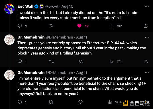The width and height of the screenshot is (153, 109).
Task: Reply to the EIP-4444 tweet
Action: pyautogui.click(x=20, y=61)
